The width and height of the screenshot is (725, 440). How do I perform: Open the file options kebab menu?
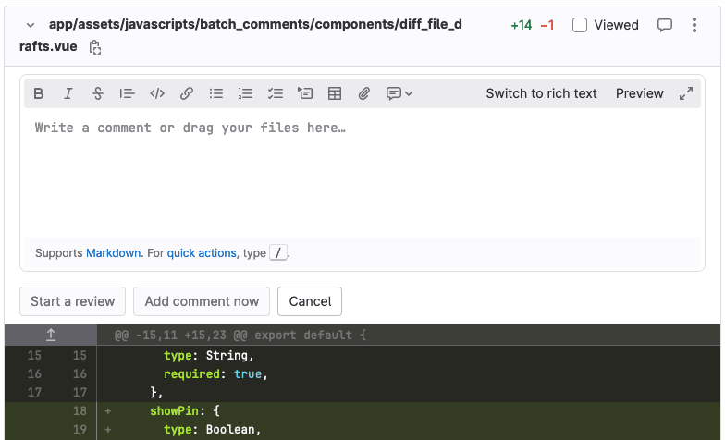[x=694, y=25]
